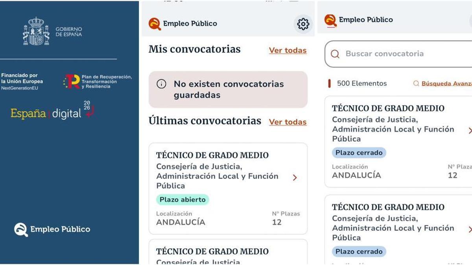Click the España digital 2026 logo
The image size is (472, 265).
point(52,111)
